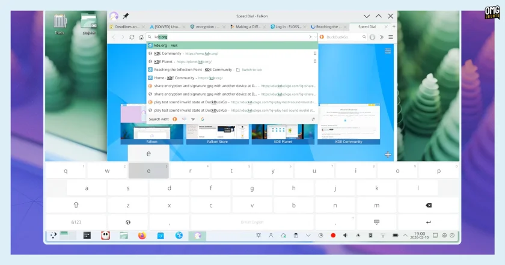Click 'Switch to tab' for Reaching the Inflection Point
The image size is (505, 265).
click(x=251, y=70)
